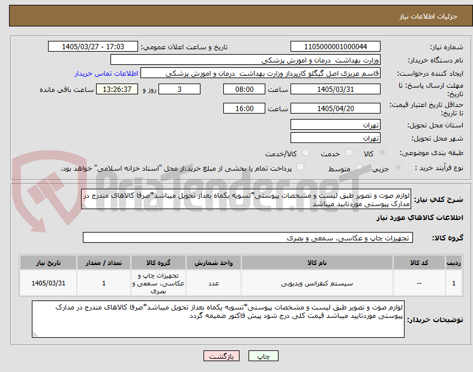Screen dimensions: 473x372
Task: Click the 08:00 deadline time field
Action: click(x=244, y=90)
